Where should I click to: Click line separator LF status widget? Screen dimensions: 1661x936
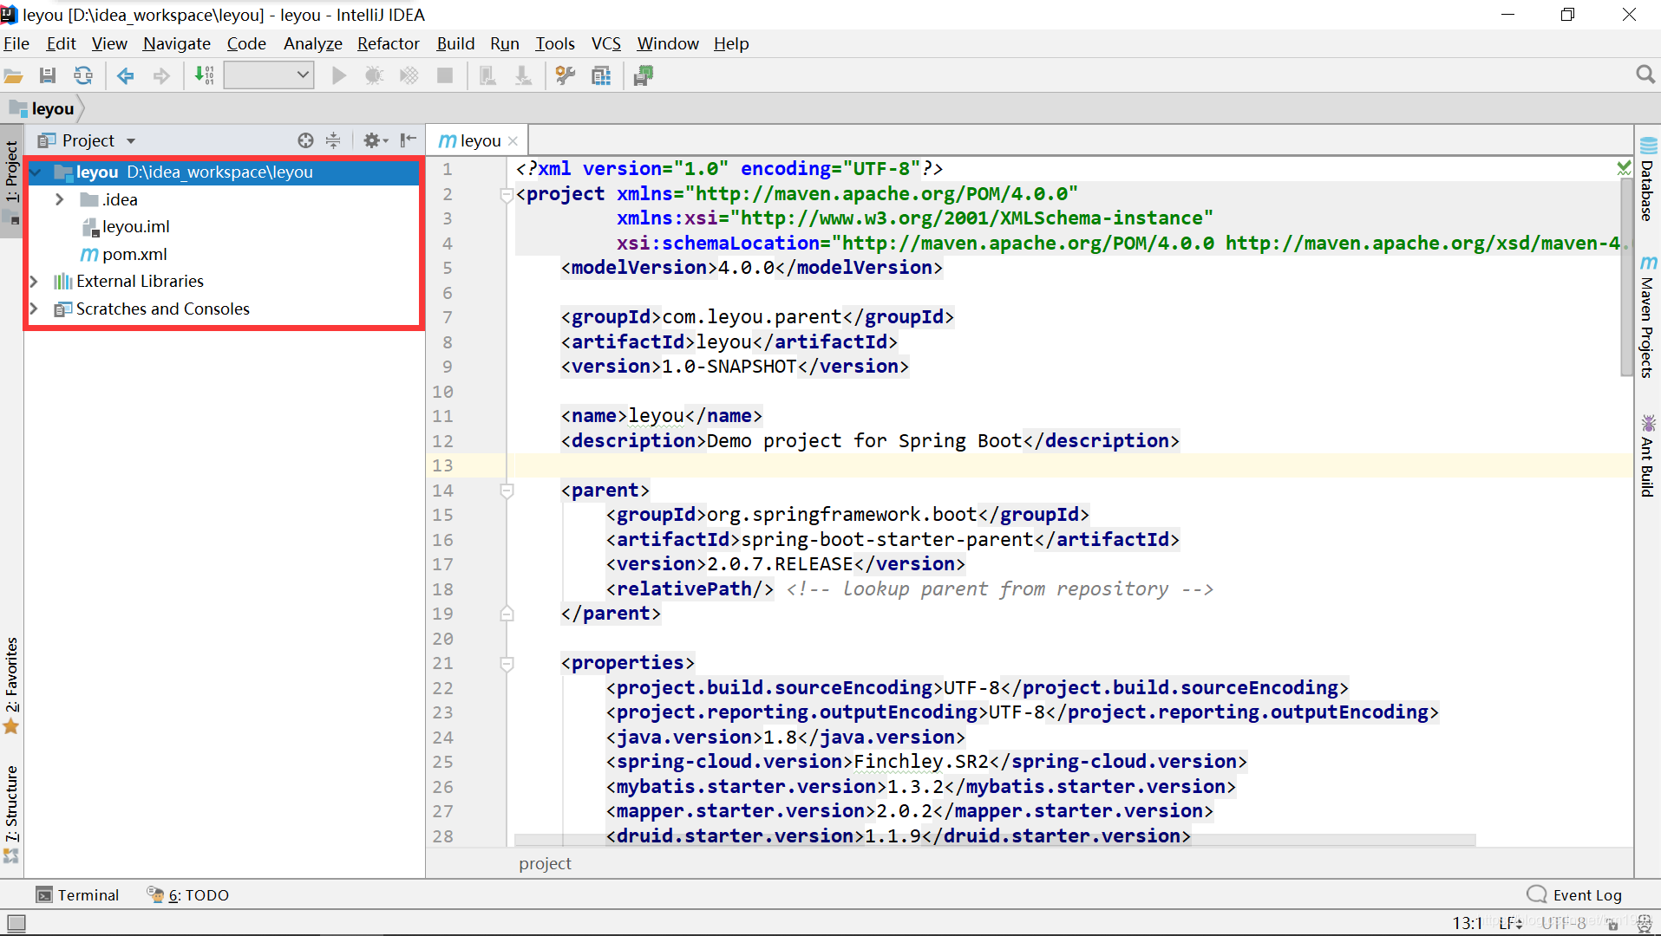pyautogui.click(x=1510, y=923)
